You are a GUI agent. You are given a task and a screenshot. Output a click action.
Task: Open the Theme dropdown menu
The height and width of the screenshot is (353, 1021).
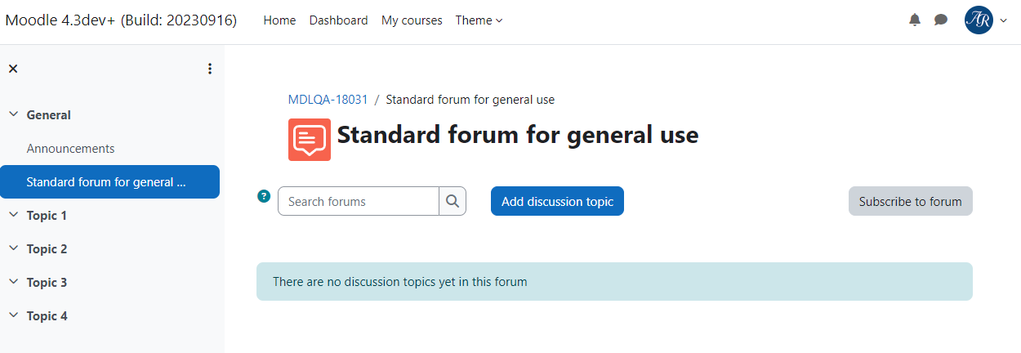(479, 20)
